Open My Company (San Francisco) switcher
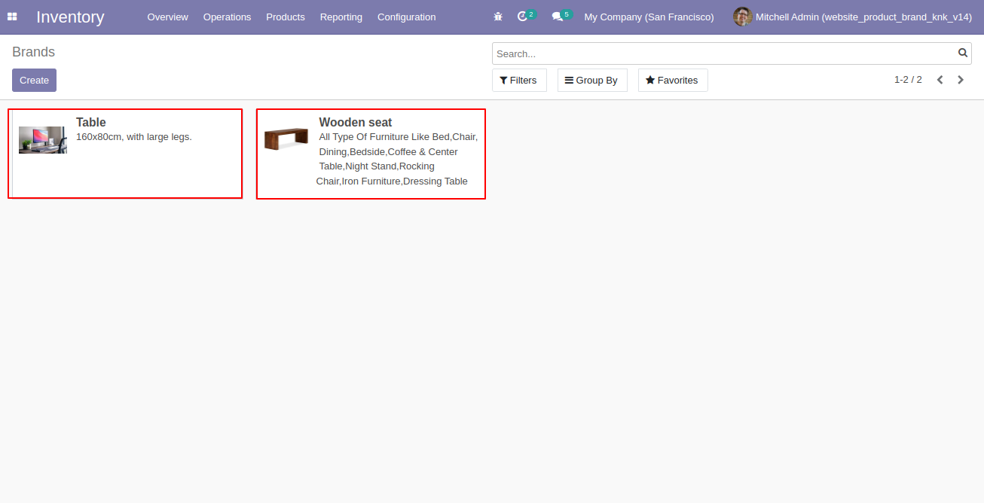984x503 pixels. (x=649, y=17)
